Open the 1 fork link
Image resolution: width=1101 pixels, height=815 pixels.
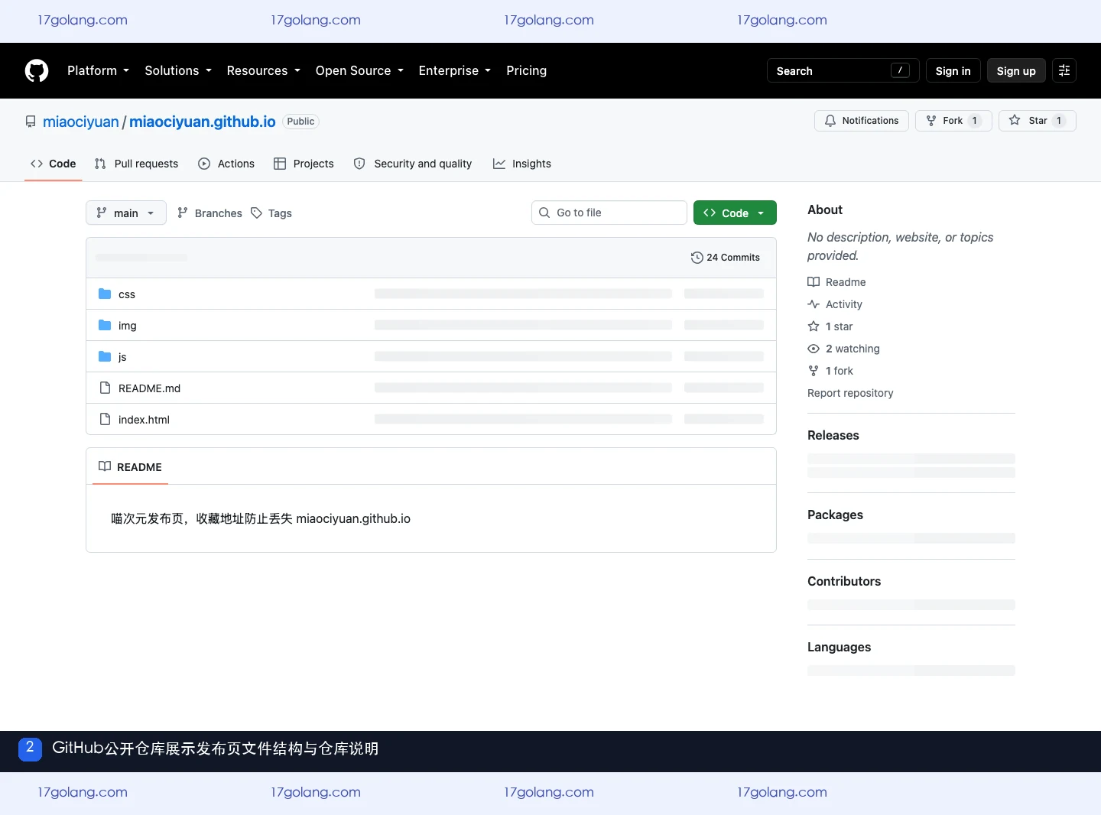tap(830, 371)
